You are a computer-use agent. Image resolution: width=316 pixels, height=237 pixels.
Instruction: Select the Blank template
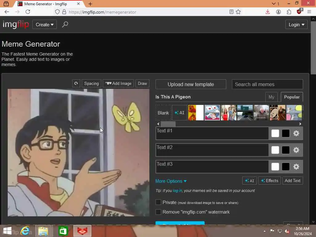(x=163, y=113)
